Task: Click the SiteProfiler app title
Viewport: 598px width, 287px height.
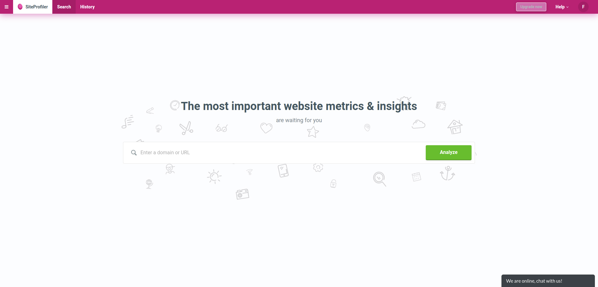Action: point(37,7)
